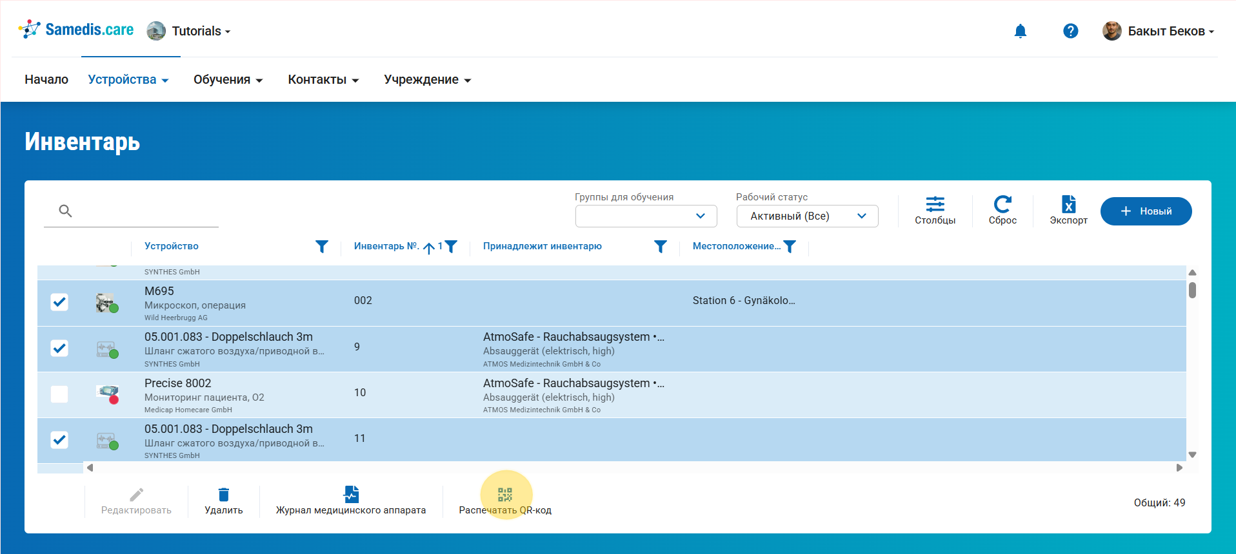Click the Удалить trash icon

tap(224, 495)
